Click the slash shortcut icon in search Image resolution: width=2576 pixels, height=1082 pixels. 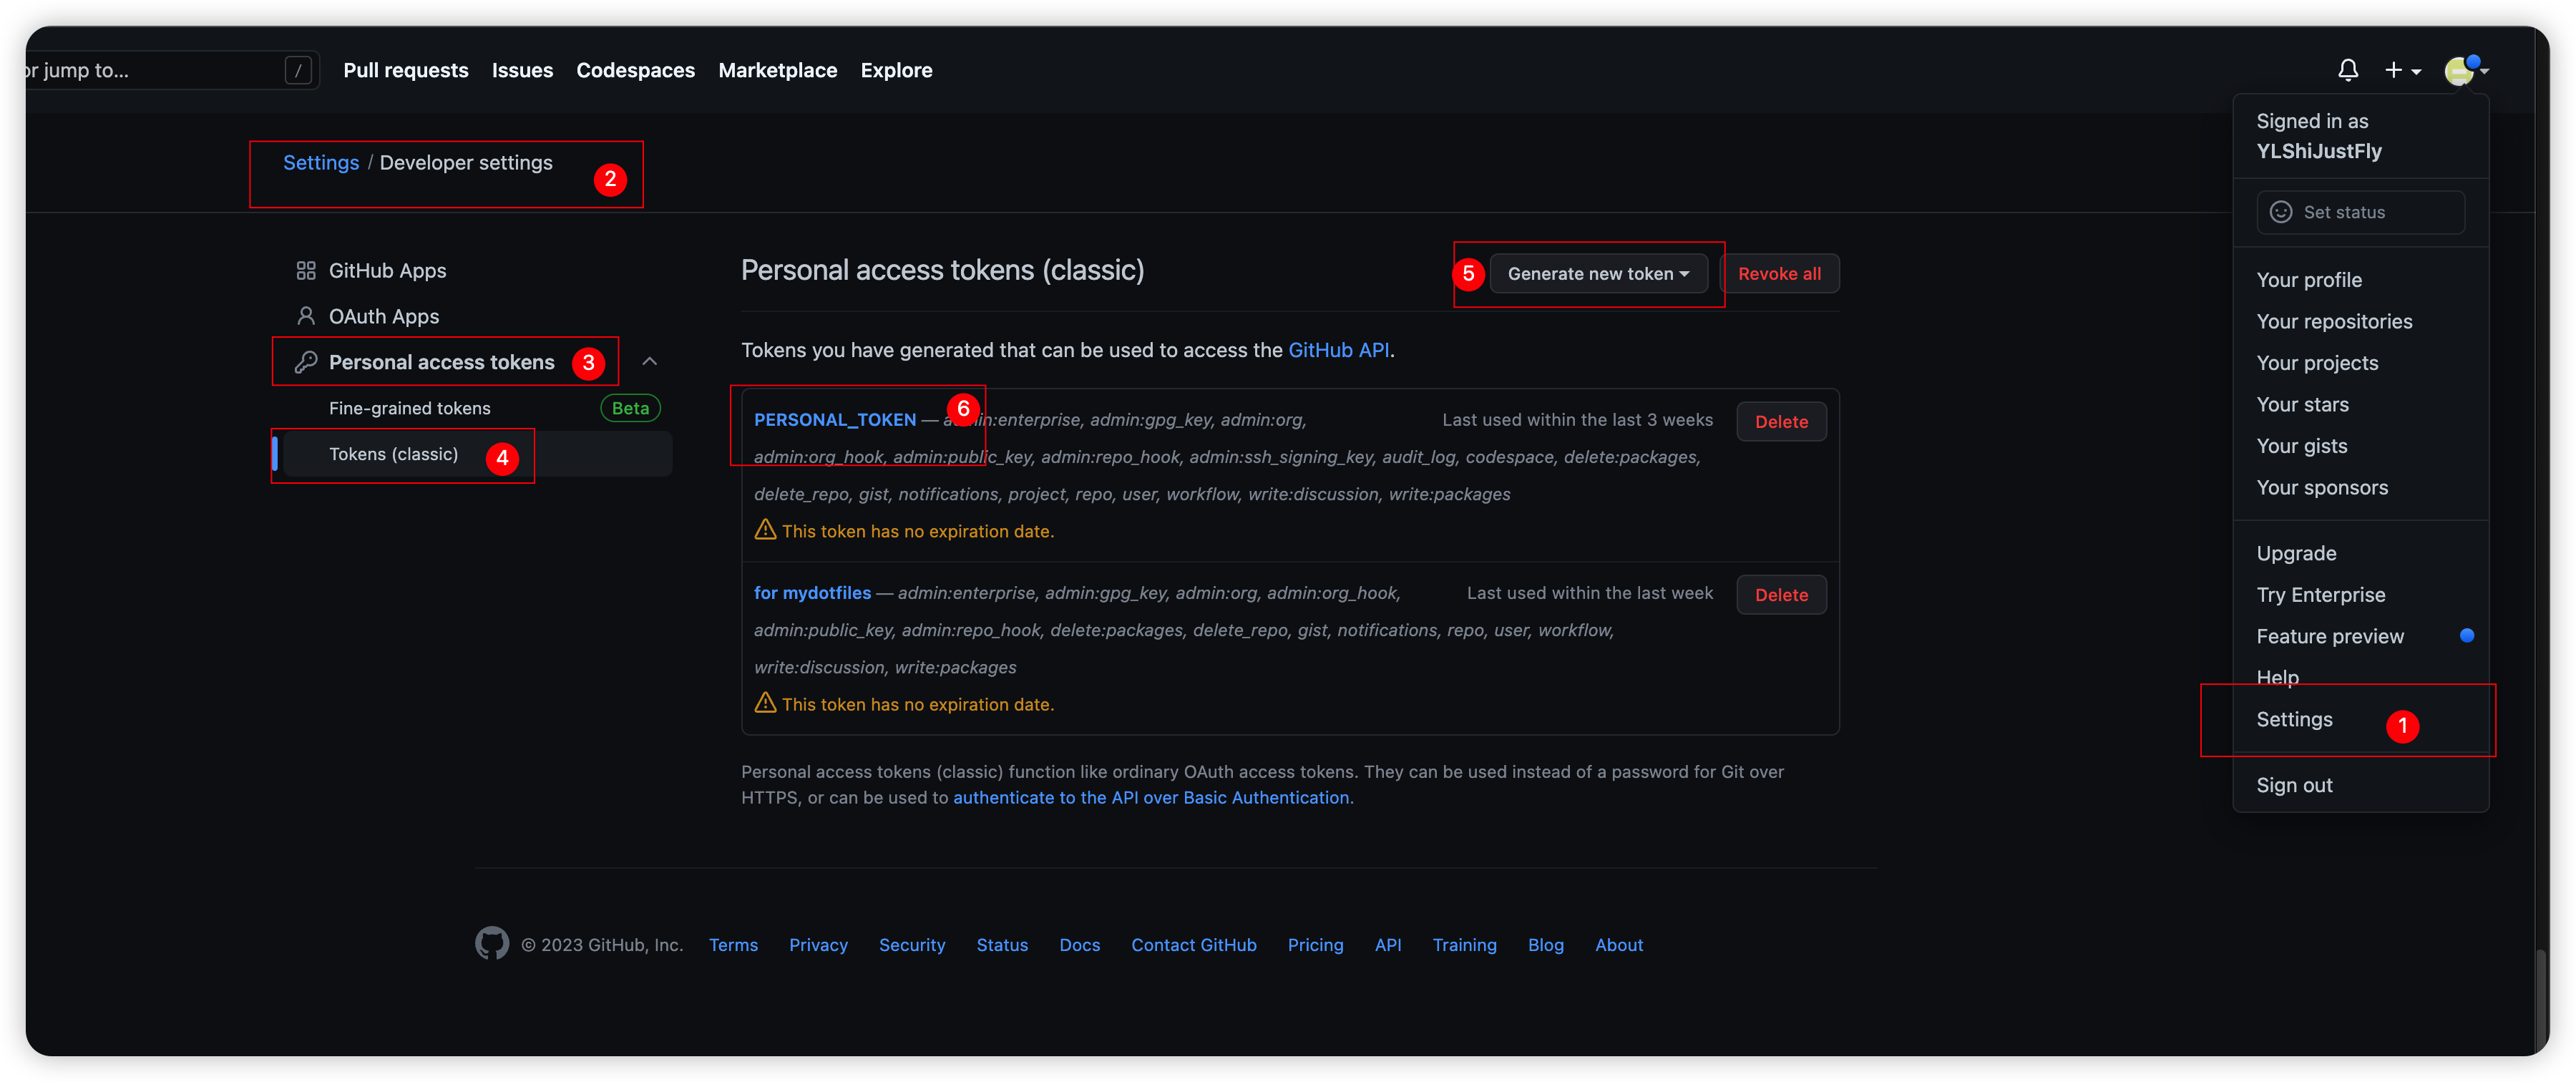298,70
